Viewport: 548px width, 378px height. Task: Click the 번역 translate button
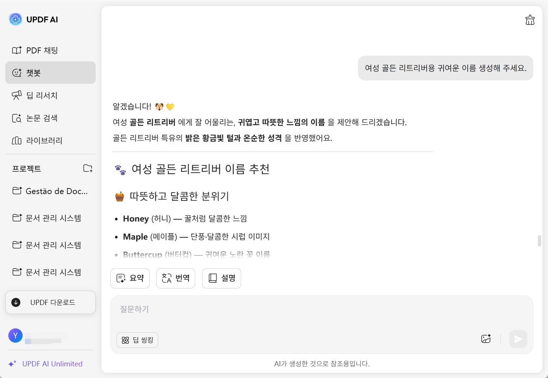[x=176, y=278]
